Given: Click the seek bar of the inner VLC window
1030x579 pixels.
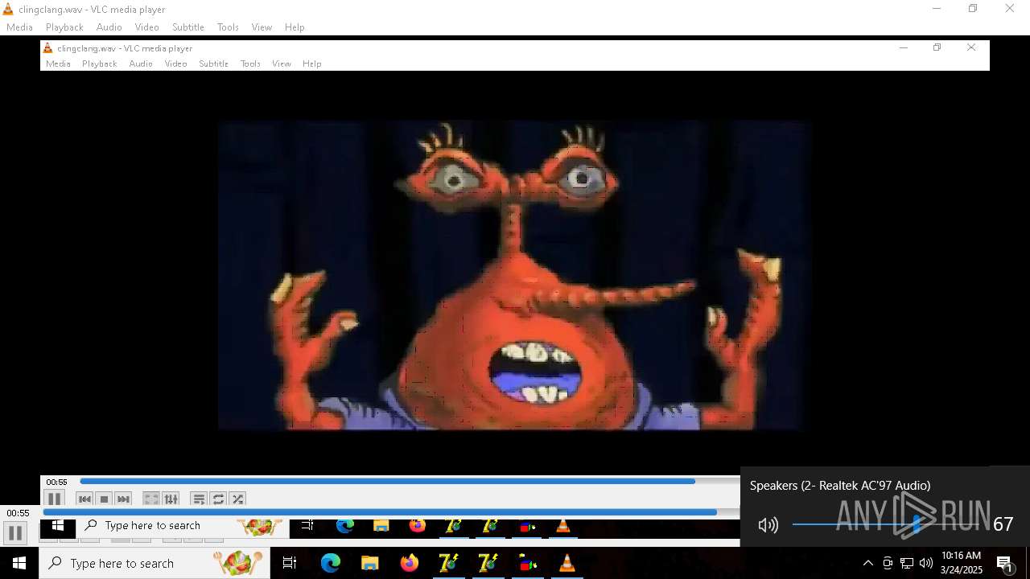Looking at the screenshot, I should (x=409, y=482).
